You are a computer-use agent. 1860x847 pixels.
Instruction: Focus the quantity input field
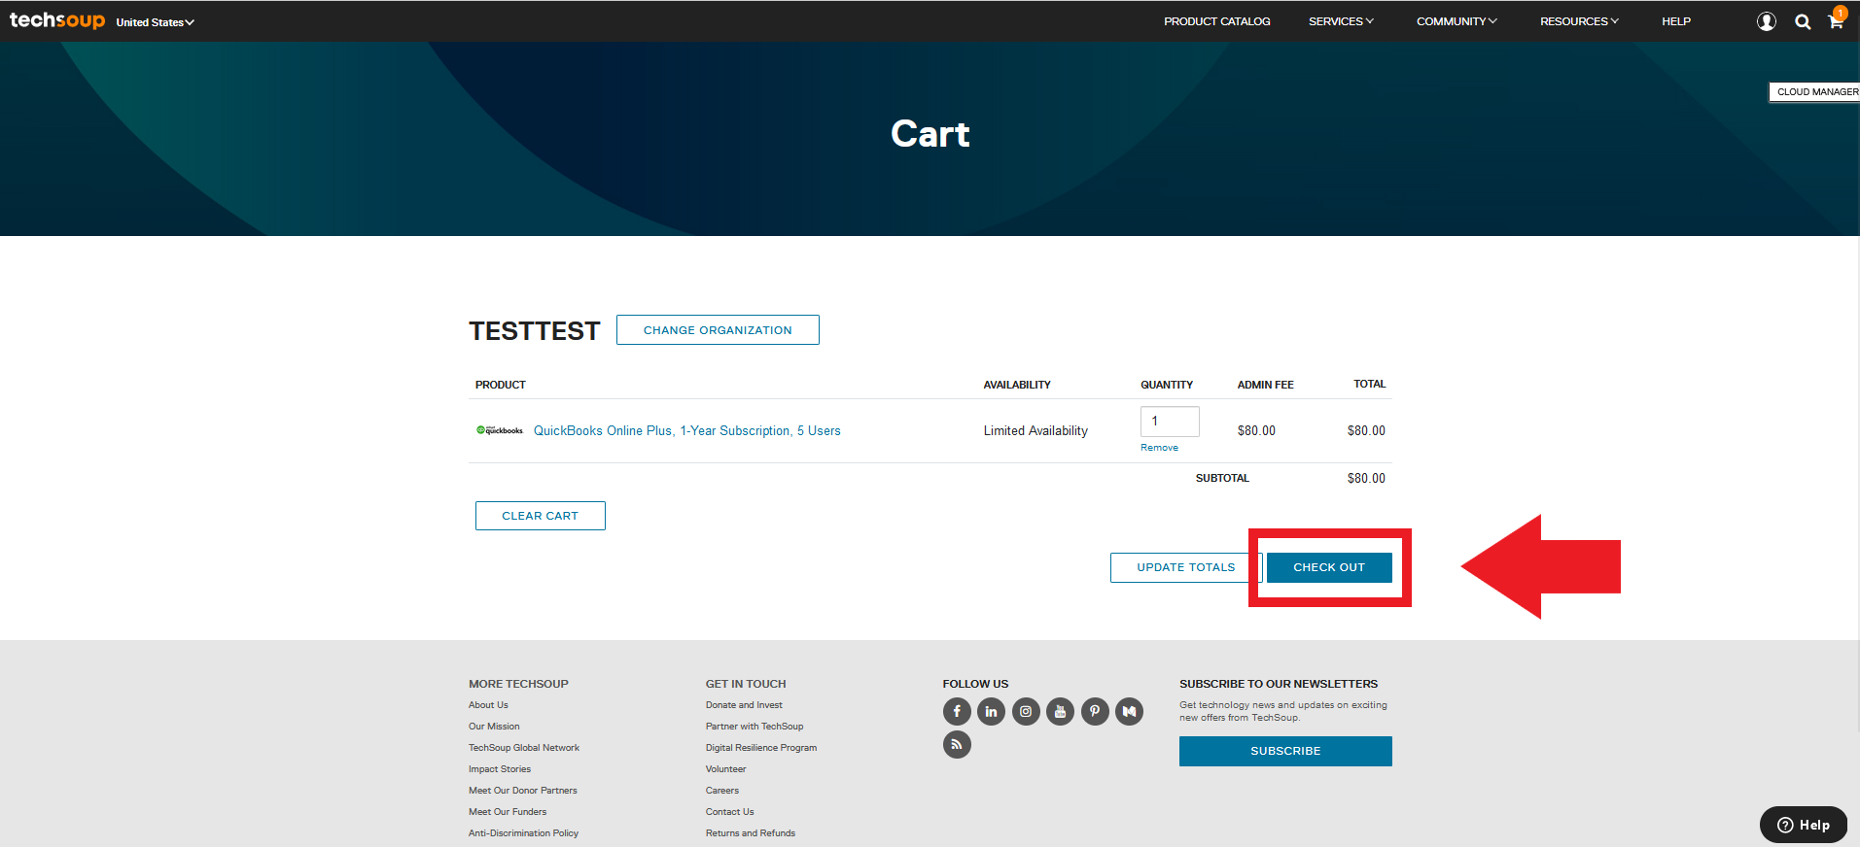coord(1170,422)
